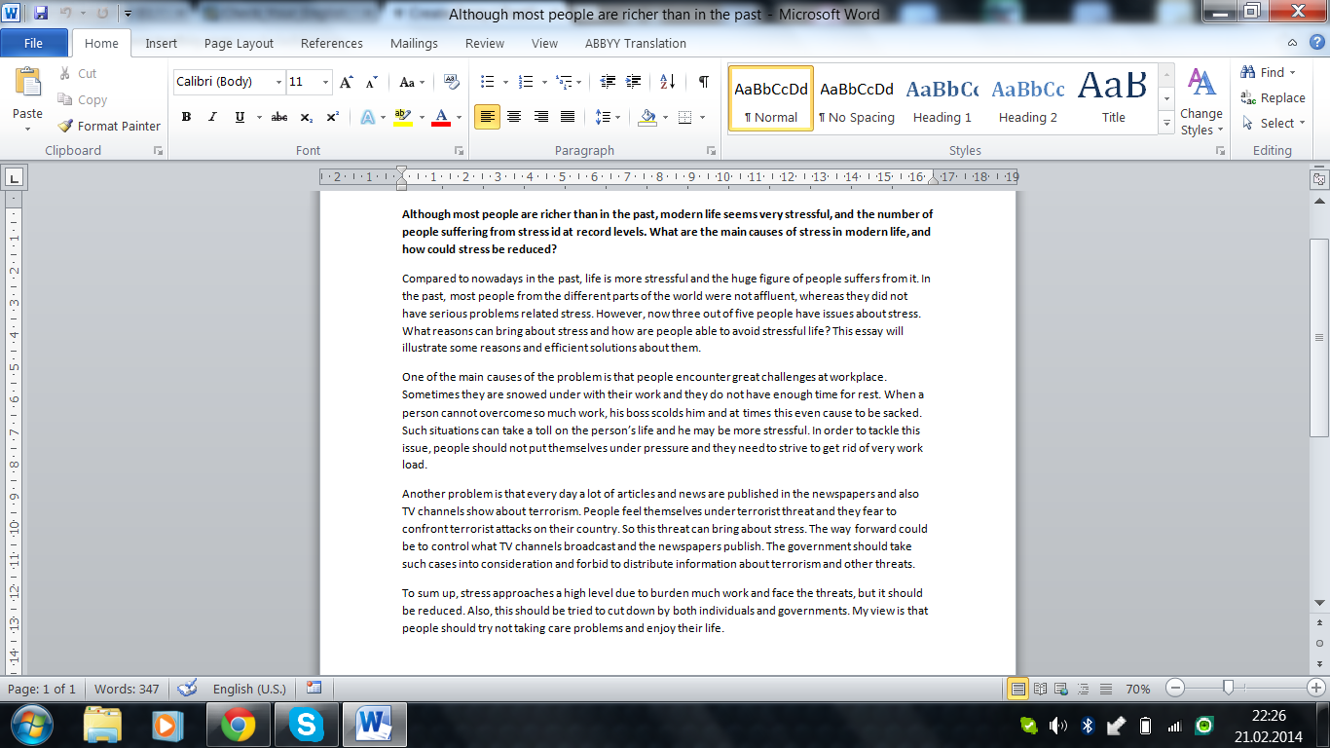This screenshot has width=1330, height=748.
Task: Expand the Styles gallery More arrow
Action: click(1167, 124)
